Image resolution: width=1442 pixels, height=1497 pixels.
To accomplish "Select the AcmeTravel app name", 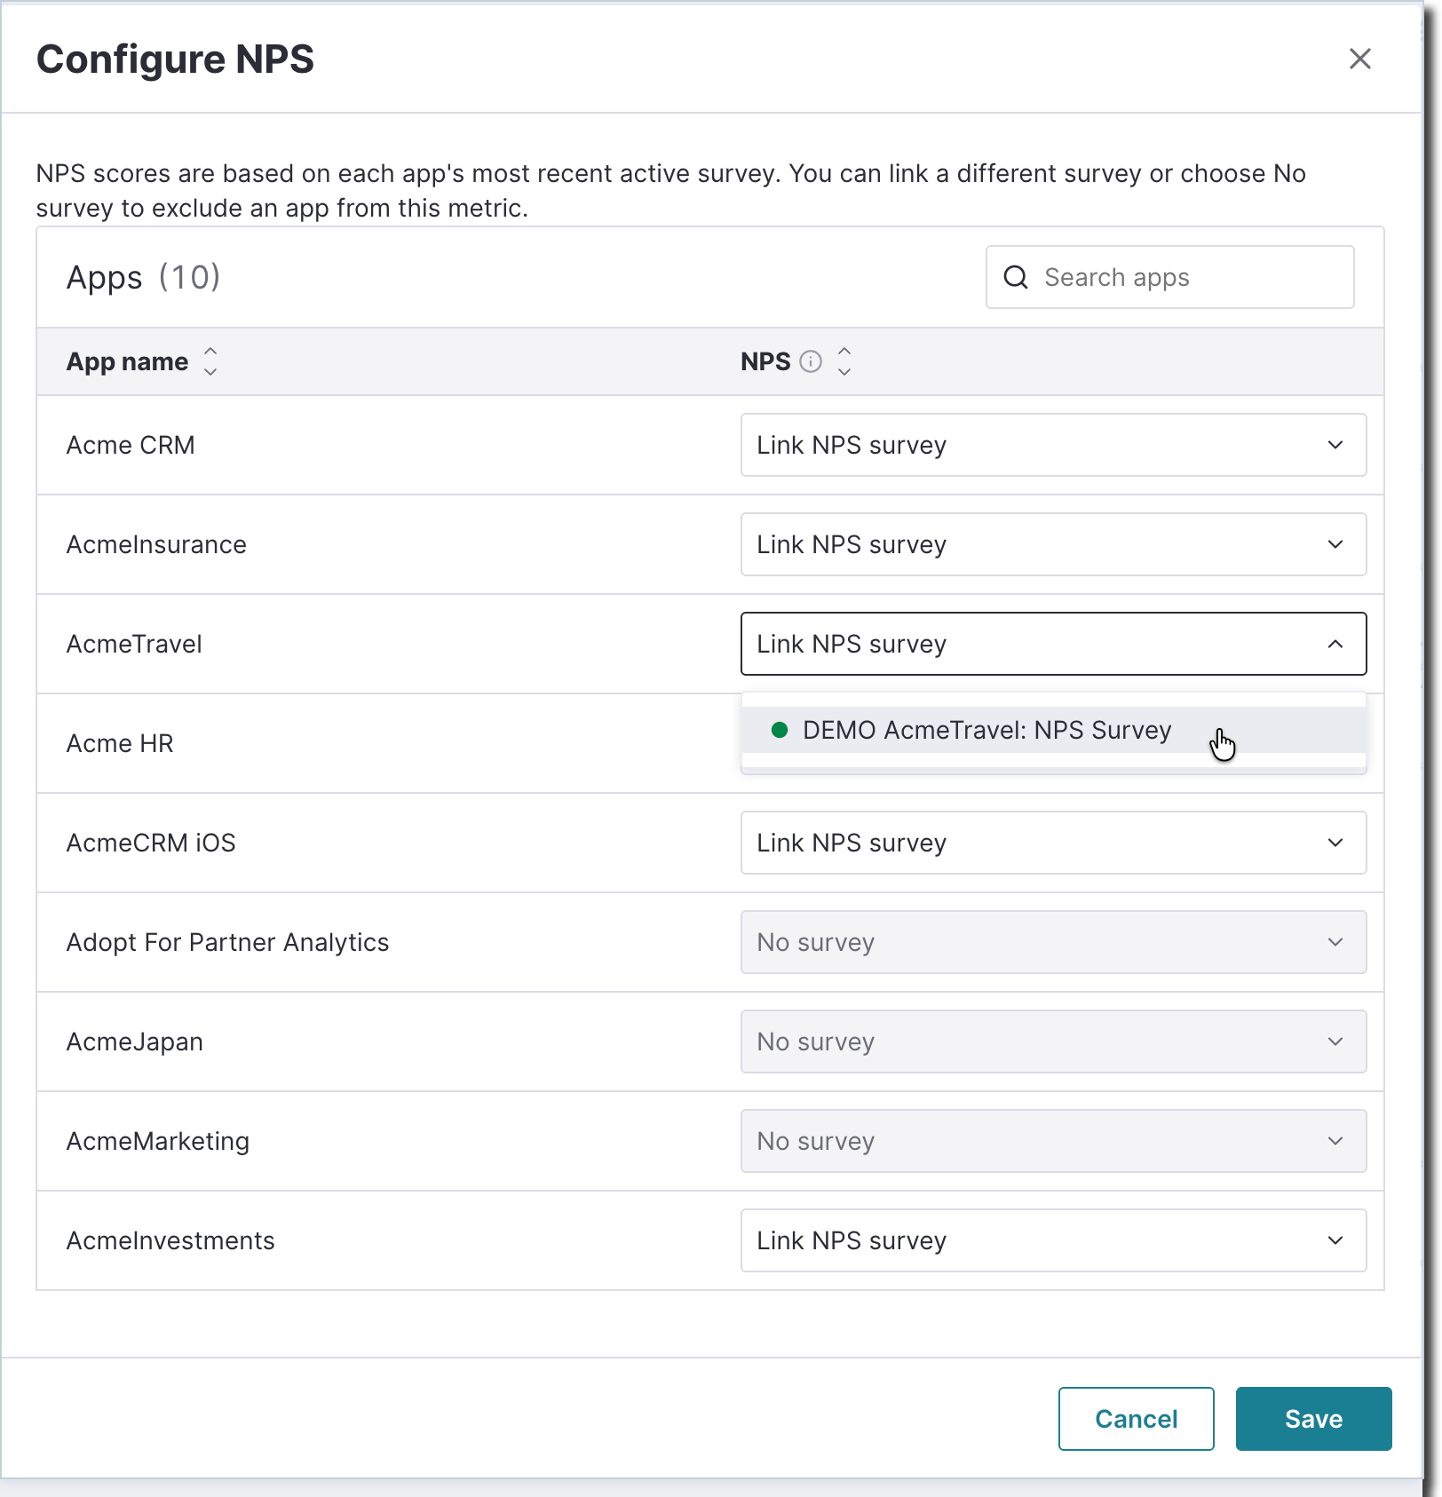I will pyautogui.click(x=134, y=644).
